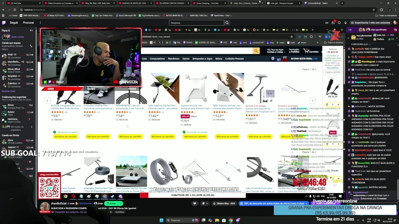The height and width of the screenshot is (224, 399).
Task: Collapse the Para ti sidebar
Action: [x=31, y=30]
